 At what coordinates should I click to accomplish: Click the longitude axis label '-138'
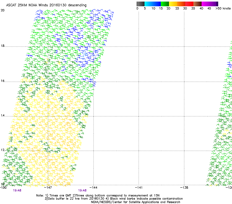[x=184, y=188]
